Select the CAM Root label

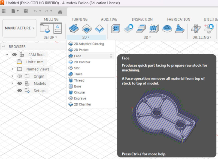pyautogui.click(x=37, y=55)
